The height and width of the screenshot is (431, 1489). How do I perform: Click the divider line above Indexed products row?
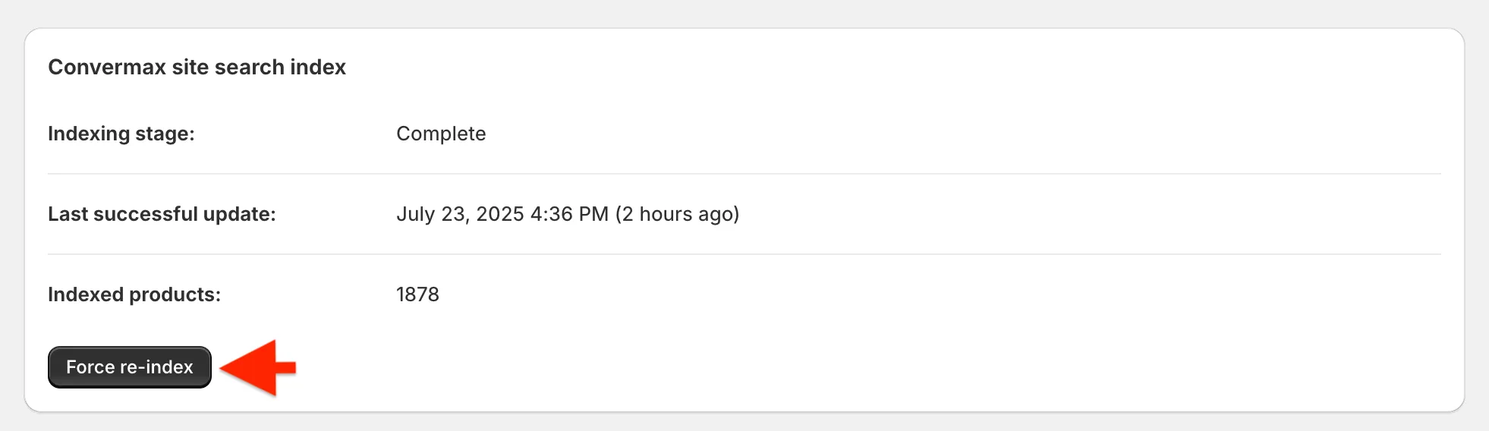click(x=744, y=254)
